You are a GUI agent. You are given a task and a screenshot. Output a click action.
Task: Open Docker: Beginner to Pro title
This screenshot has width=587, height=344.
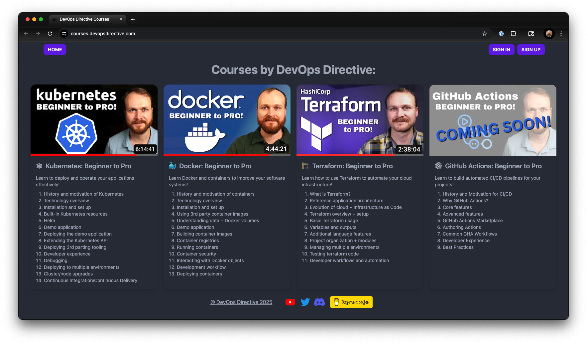coord(215,166)
